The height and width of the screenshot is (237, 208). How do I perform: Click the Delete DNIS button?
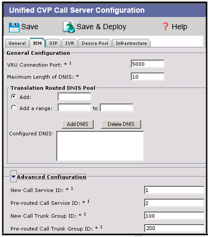121,124
